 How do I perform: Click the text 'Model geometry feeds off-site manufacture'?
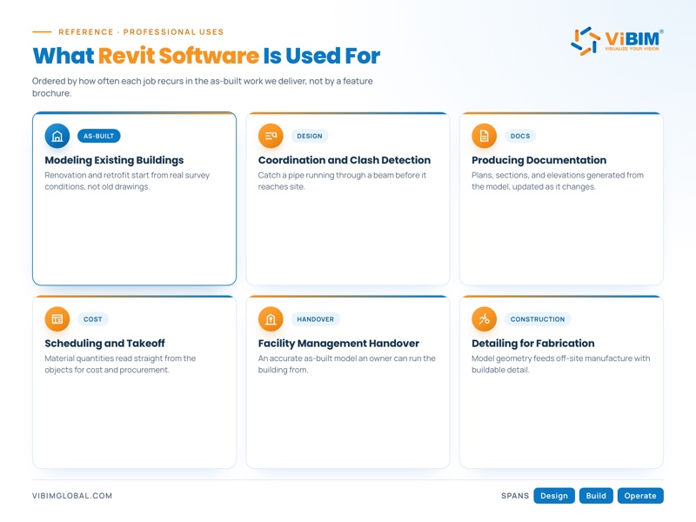point(553,358)
